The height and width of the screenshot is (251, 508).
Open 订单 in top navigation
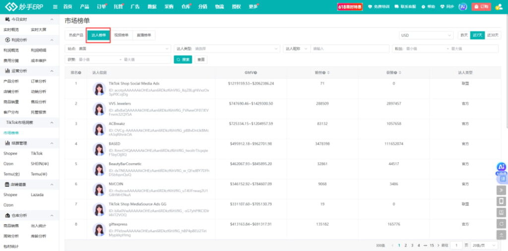pos(101,6)
